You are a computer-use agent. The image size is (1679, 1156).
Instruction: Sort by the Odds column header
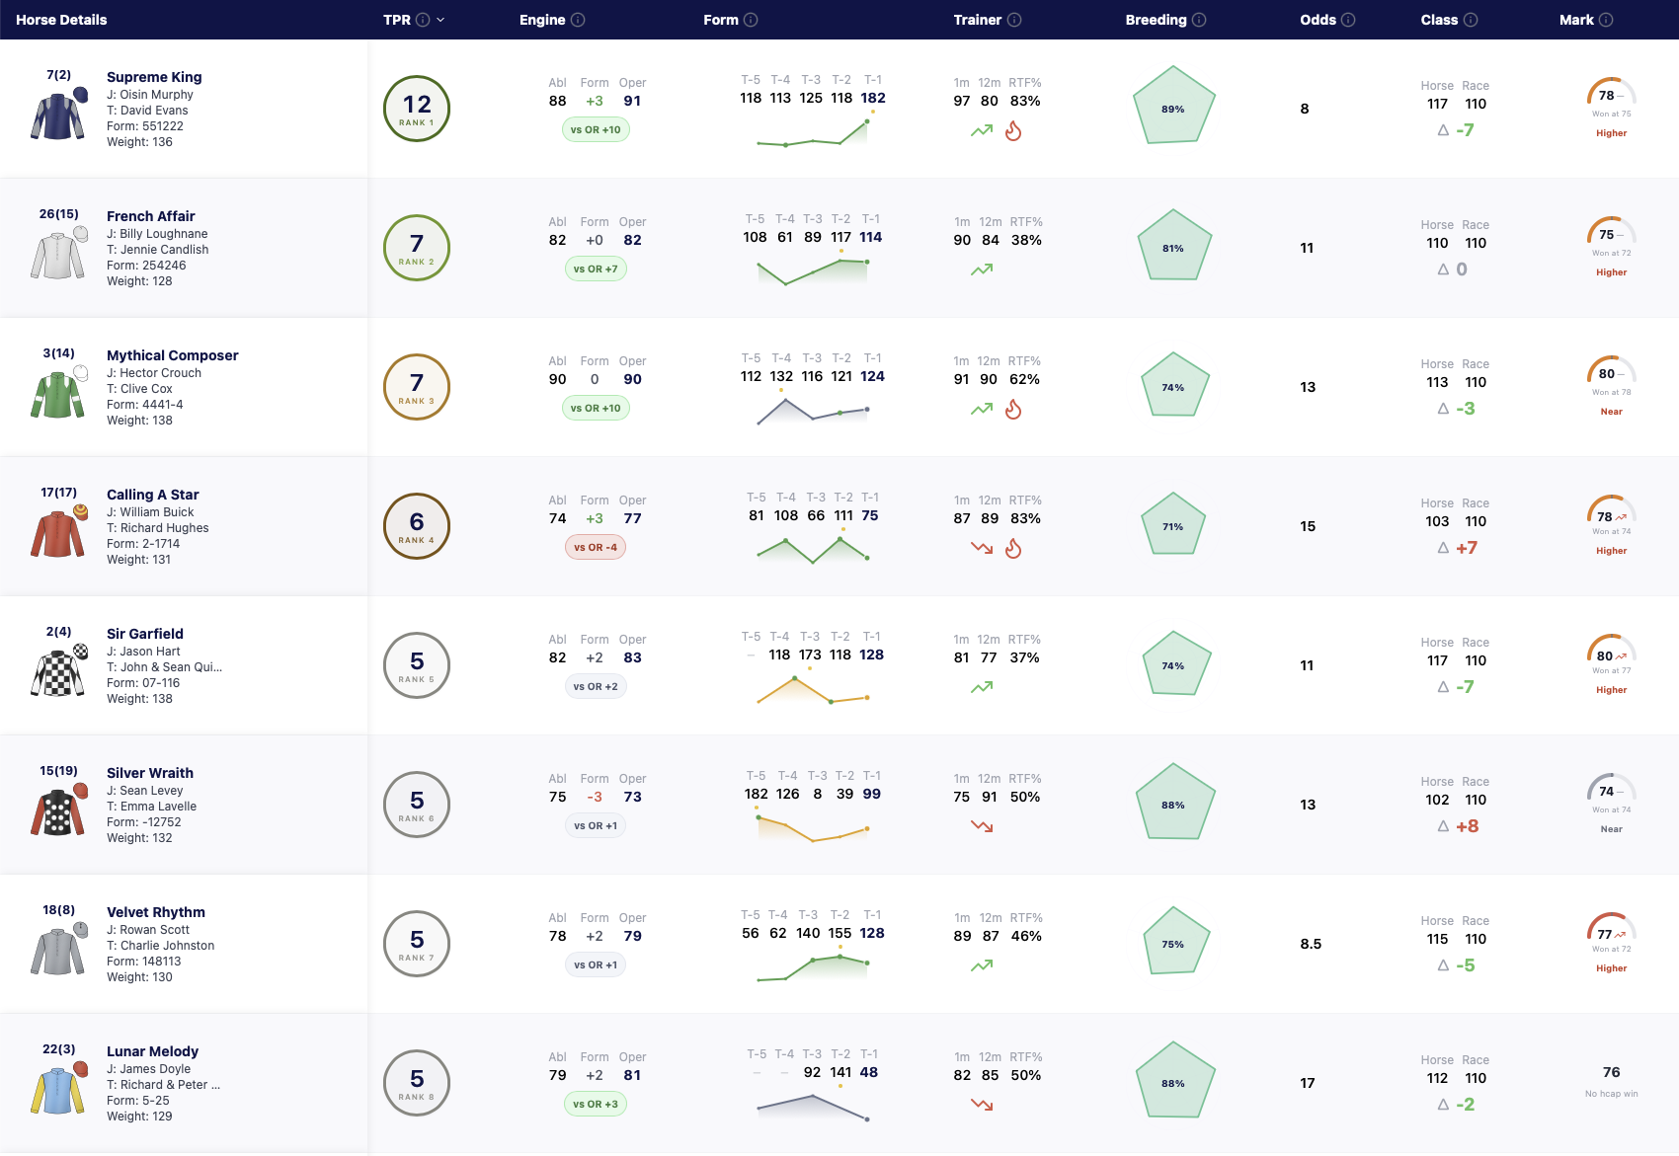coord(1318,20)
